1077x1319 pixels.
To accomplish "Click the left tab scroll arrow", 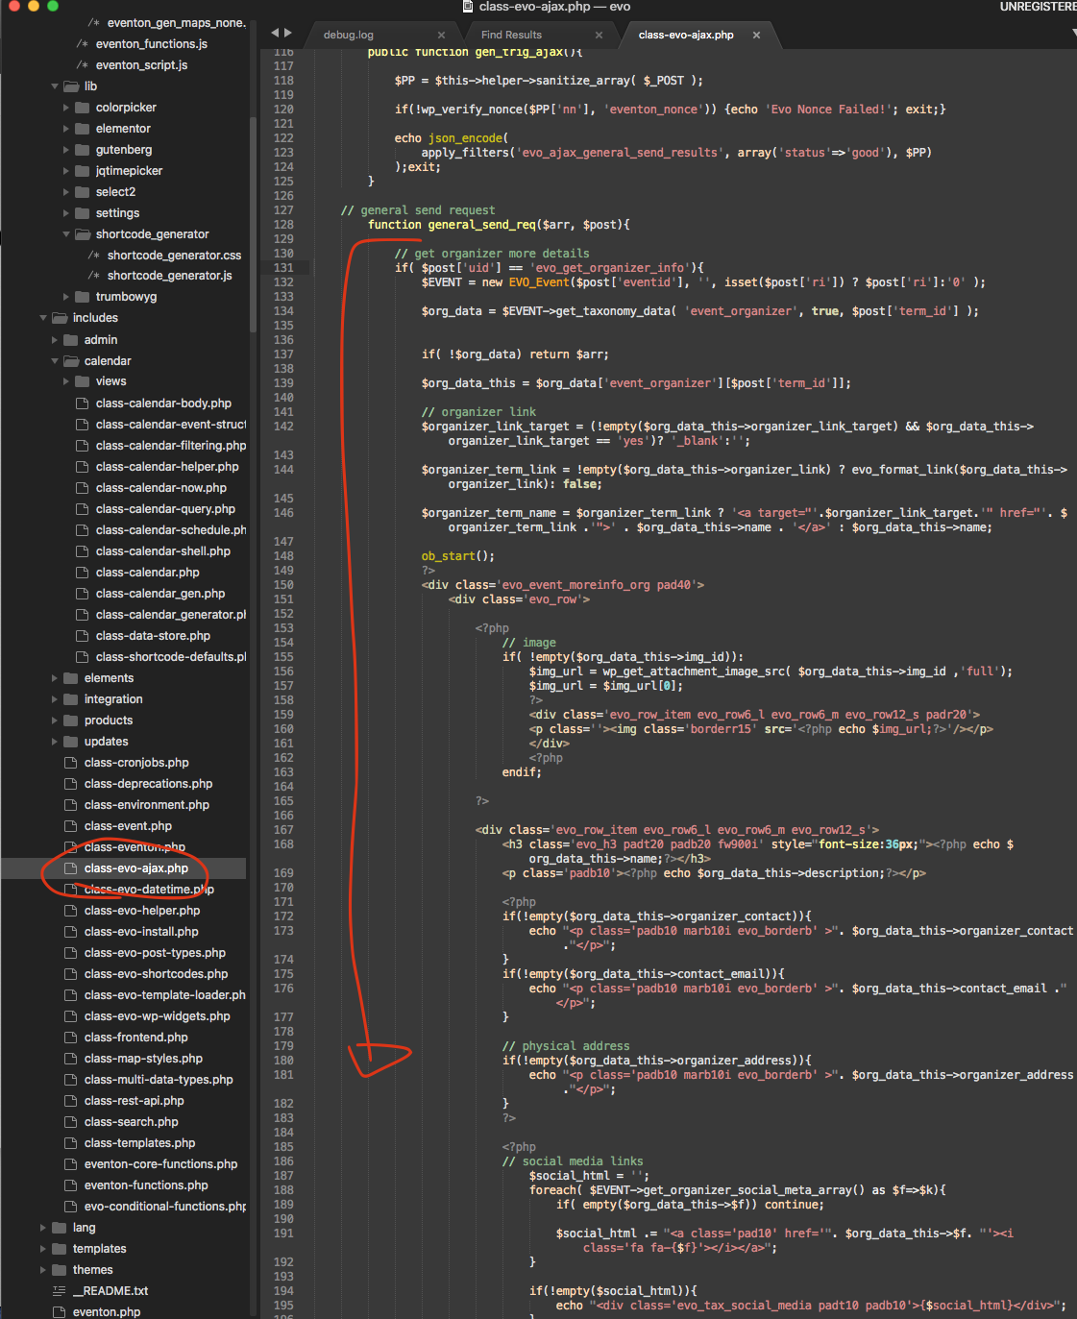I will [x=275, y=34].
